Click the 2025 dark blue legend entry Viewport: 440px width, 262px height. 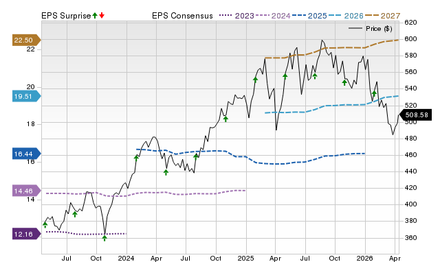[309, 16]
